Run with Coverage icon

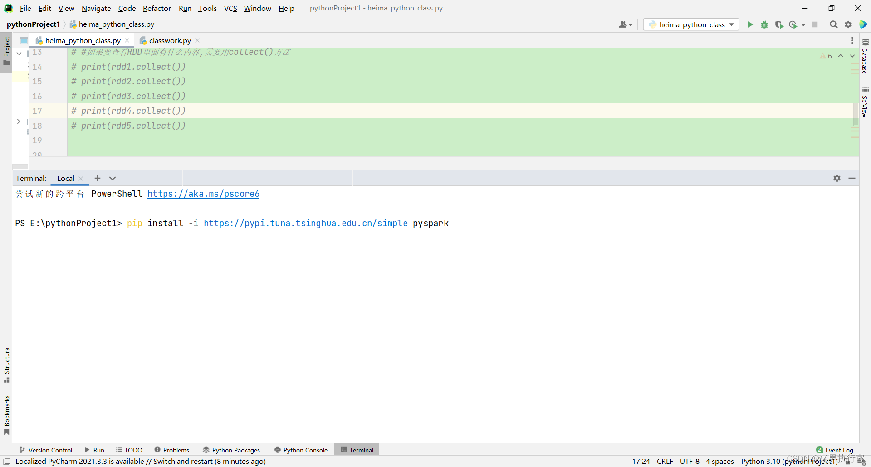pyautogui.click(x=779, y=24)
